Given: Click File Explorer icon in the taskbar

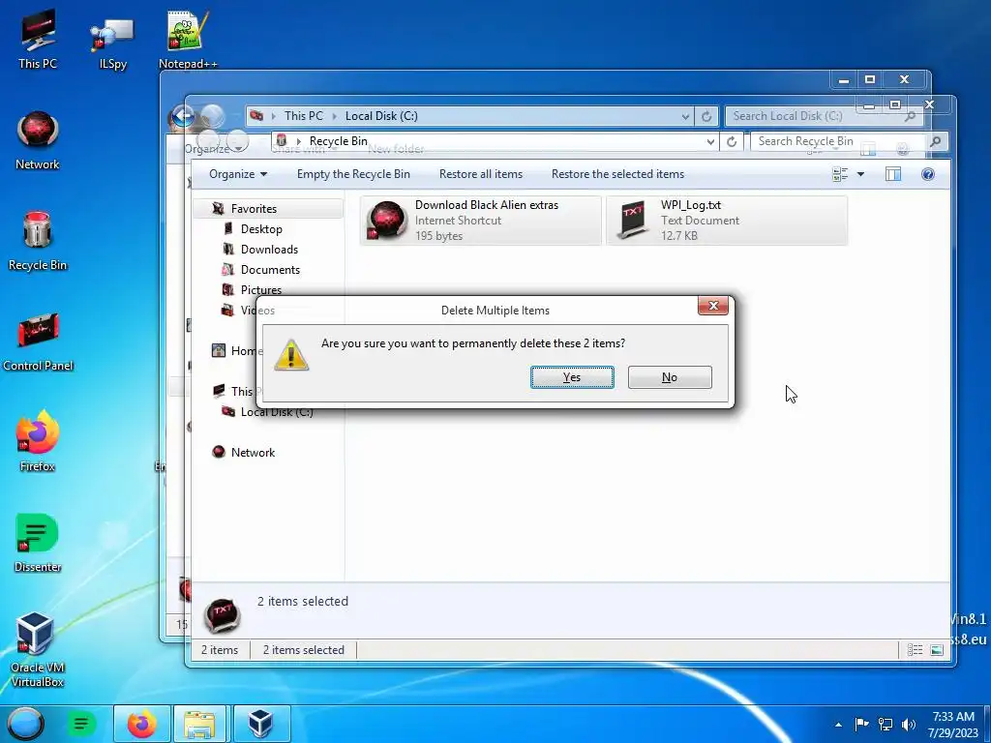Looking at the screenshot, I should click(x=199, y=724).
